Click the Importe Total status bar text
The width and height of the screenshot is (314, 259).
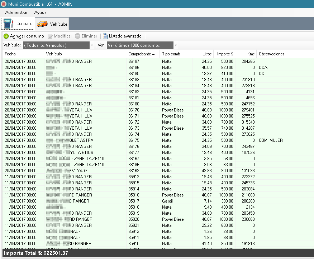pyautogui.click(x=36, y=253)
